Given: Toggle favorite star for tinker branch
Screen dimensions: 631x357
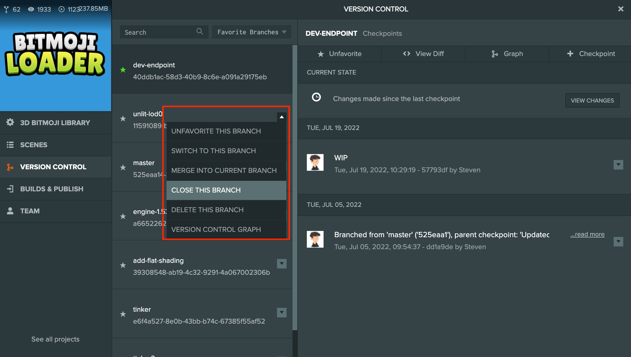Looking at the screenshot, I should coord(123,314).
